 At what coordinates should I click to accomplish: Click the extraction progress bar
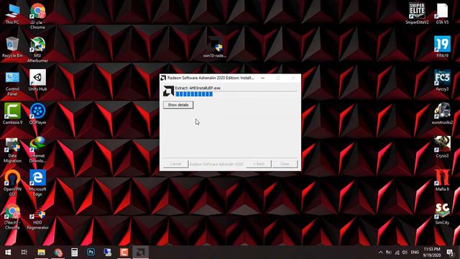pos(236,94)
